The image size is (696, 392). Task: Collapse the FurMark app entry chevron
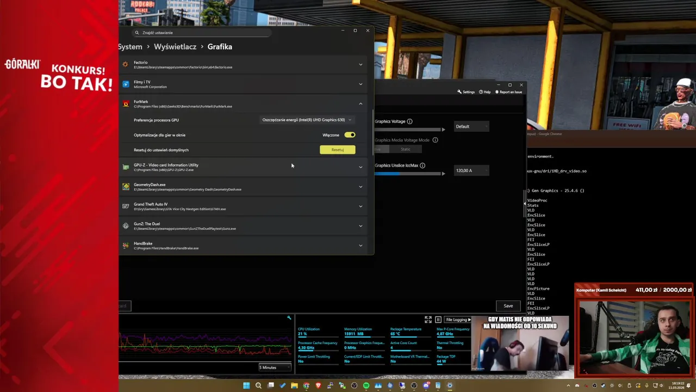pyautogui.click(x=361, y=103)
